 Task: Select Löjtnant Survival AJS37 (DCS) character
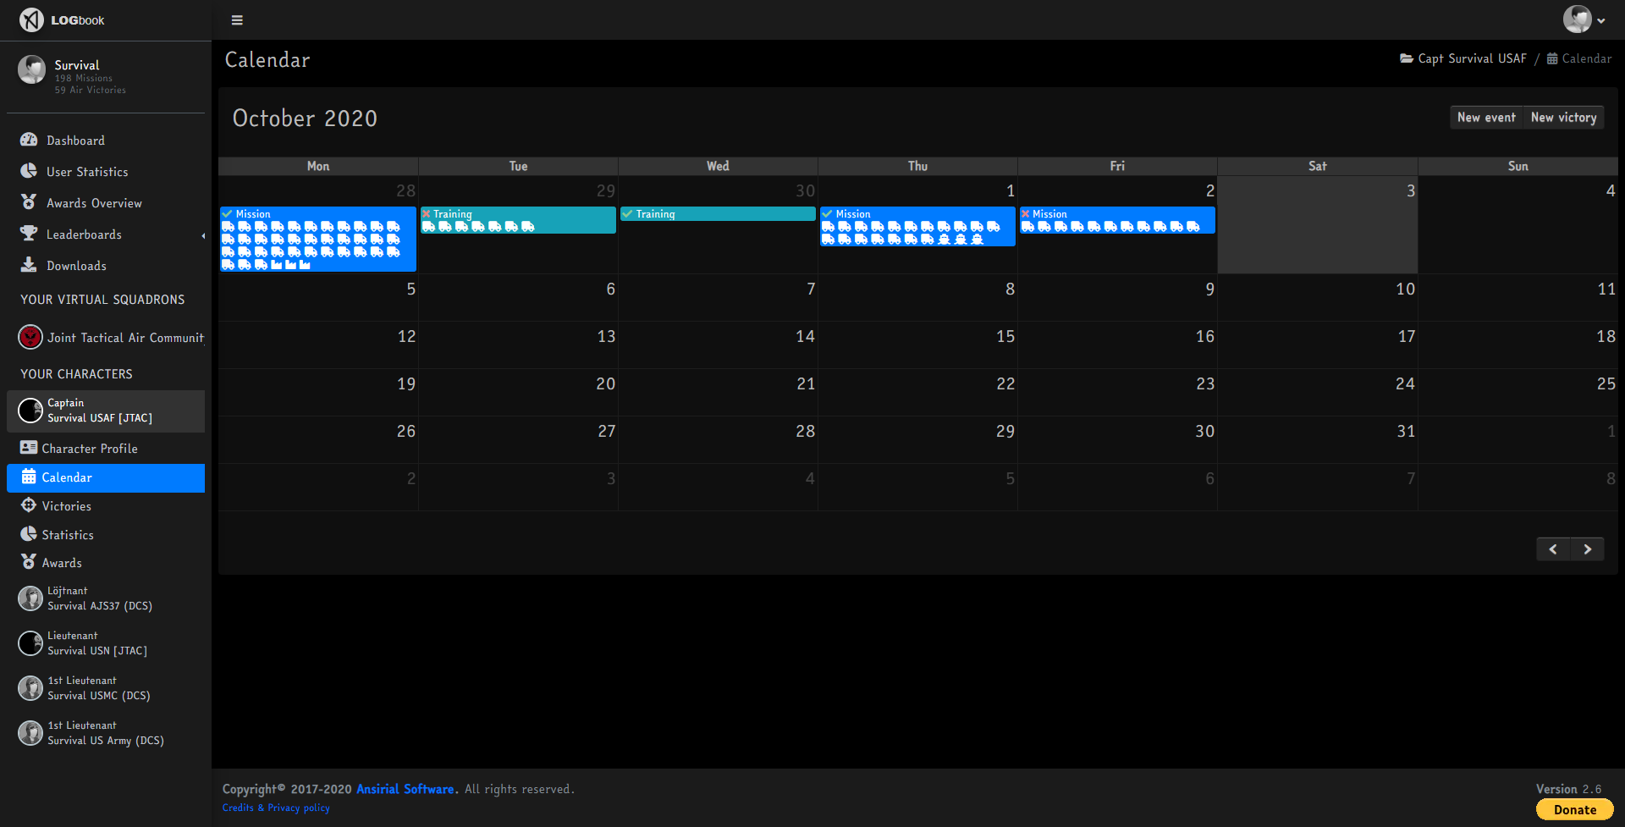pos(105,598)
